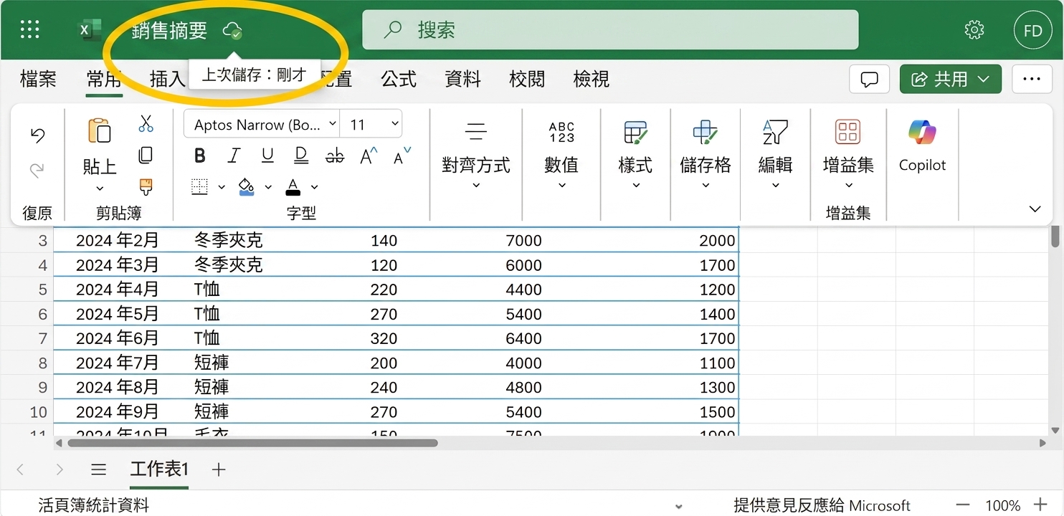Open the app launcher grid

coord(30,29)
